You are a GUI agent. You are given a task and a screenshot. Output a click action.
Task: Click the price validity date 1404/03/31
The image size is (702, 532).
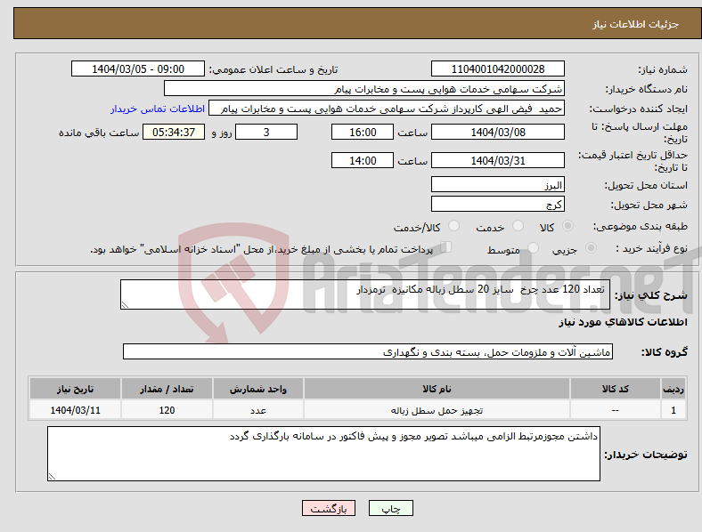[x=497, y=160]
